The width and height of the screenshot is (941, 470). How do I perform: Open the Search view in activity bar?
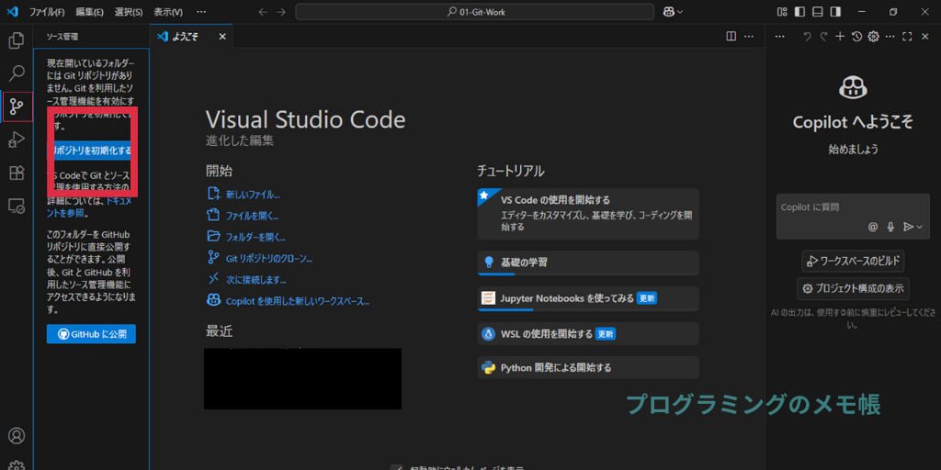click(17, 73)
